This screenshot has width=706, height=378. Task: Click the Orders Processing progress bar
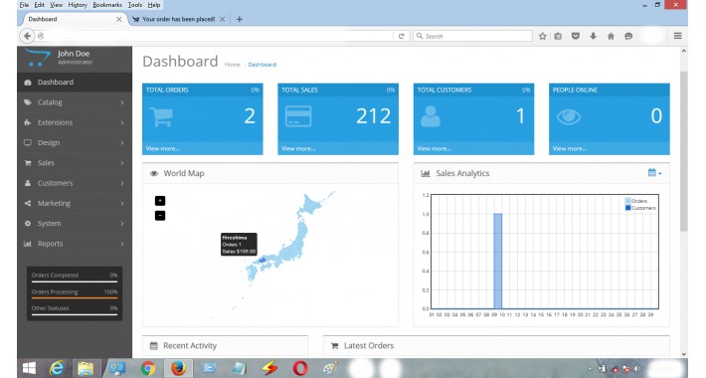75,298
